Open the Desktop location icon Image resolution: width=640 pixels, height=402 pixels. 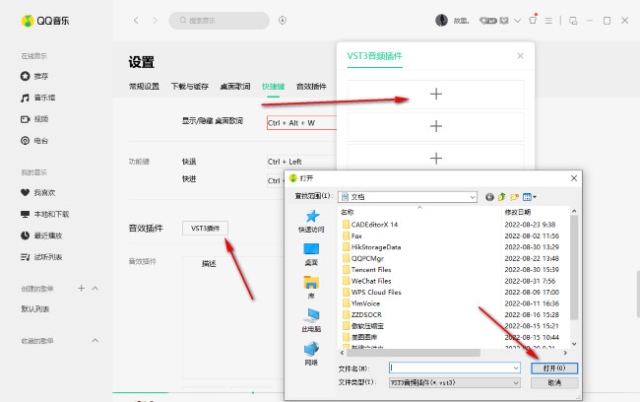pos(311,250)
